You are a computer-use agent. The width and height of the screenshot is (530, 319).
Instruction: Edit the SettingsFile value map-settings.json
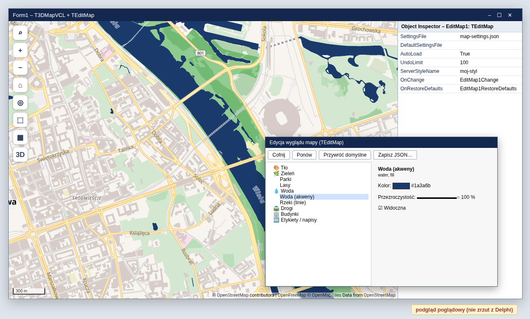point(479,36)
